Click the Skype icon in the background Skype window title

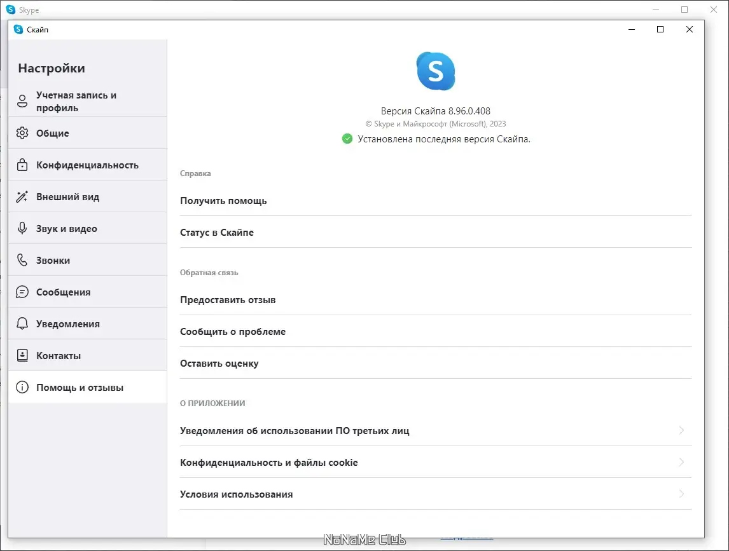coord(11,10)
